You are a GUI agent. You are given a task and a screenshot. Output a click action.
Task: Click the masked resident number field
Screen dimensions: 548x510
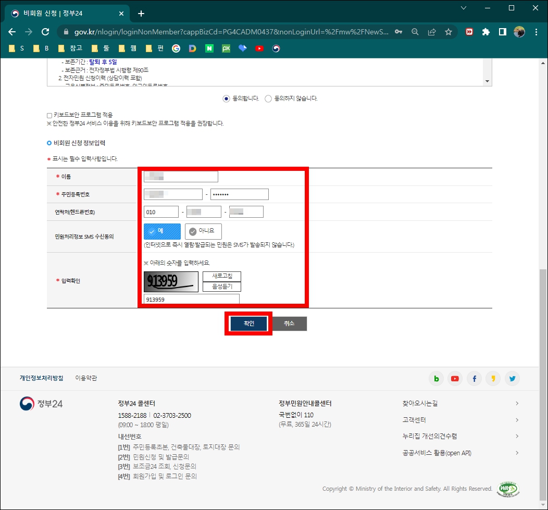pos(240,194)
